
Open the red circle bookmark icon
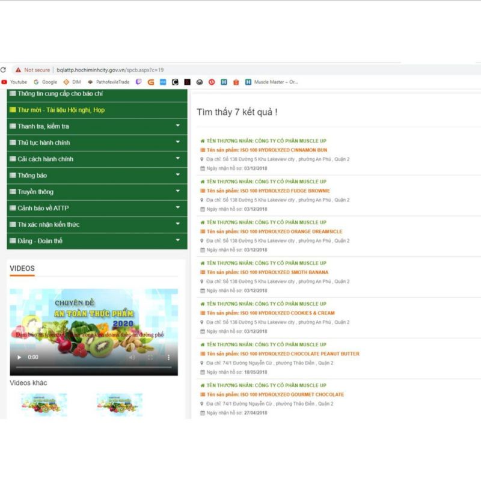212,82
